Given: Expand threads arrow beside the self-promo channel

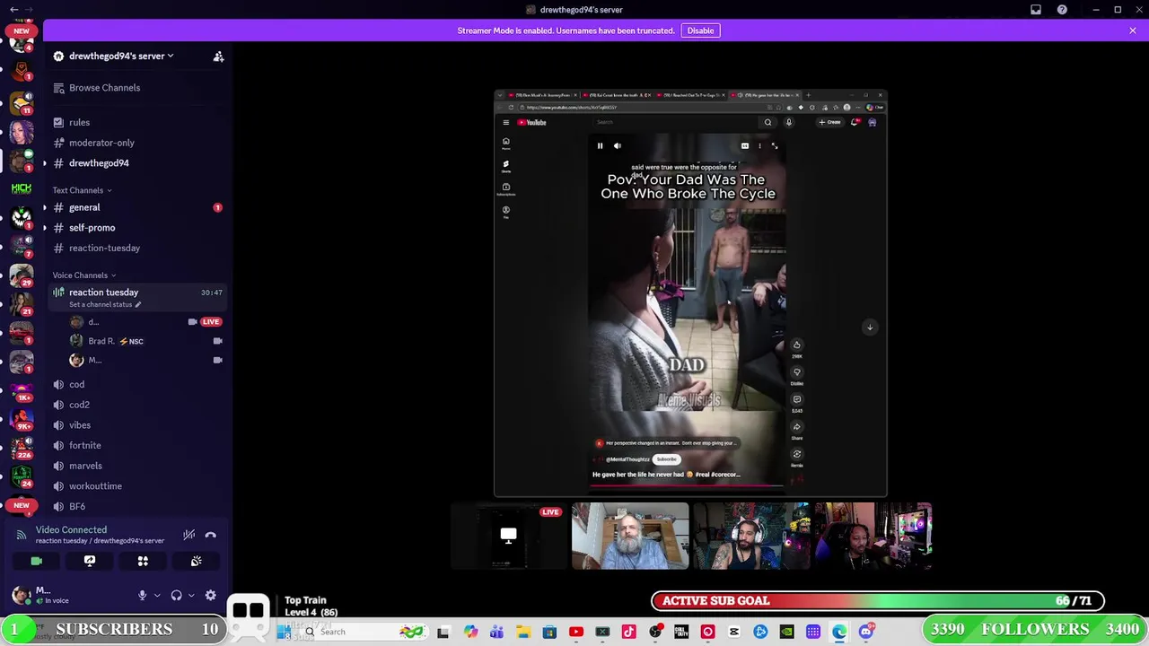Looking at the screenshot, I should click(45, 228).
